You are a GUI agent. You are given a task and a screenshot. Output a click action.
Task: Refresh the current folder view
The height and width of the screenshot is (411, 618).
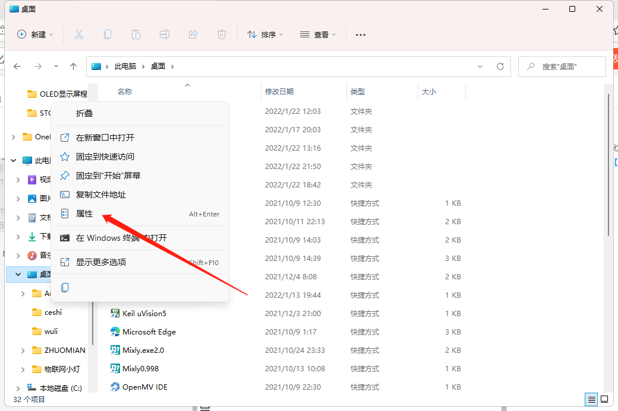click(x=500, y=66)
